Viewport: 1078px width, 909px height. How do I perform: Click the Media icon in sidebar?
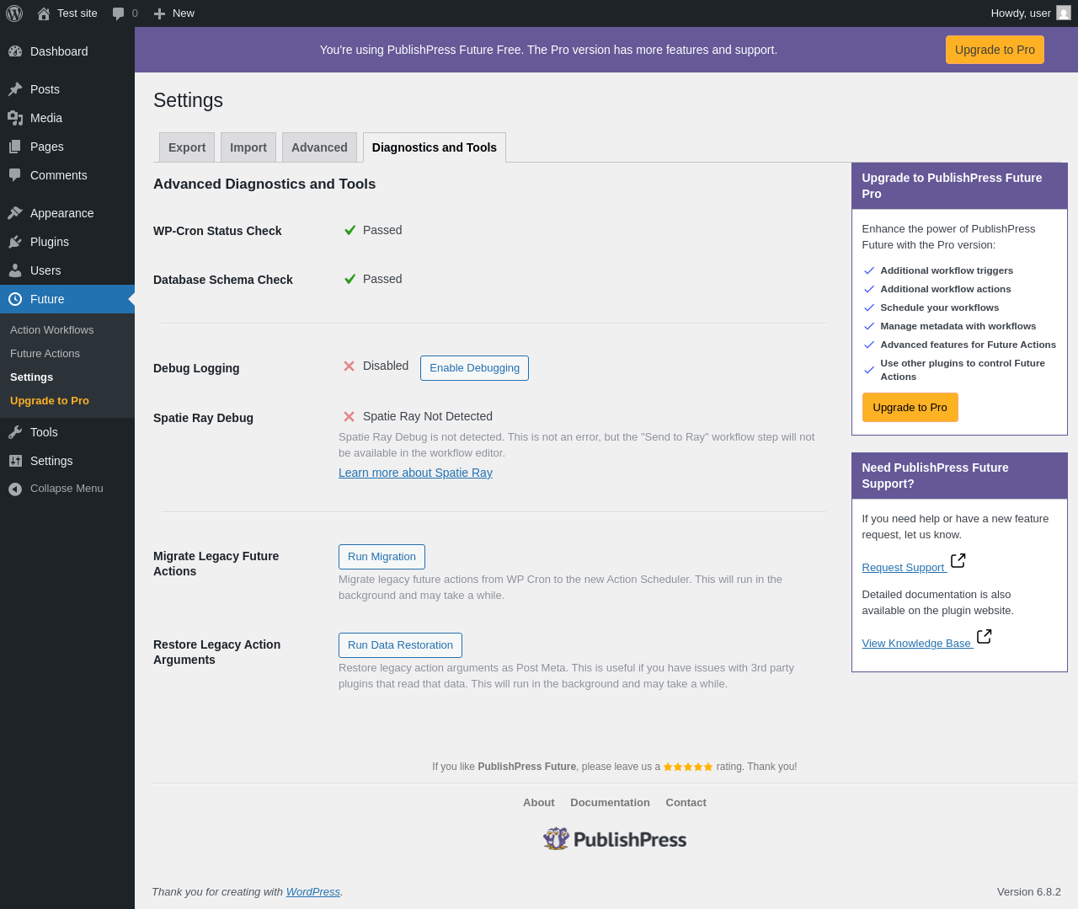(x=15, y=118)
